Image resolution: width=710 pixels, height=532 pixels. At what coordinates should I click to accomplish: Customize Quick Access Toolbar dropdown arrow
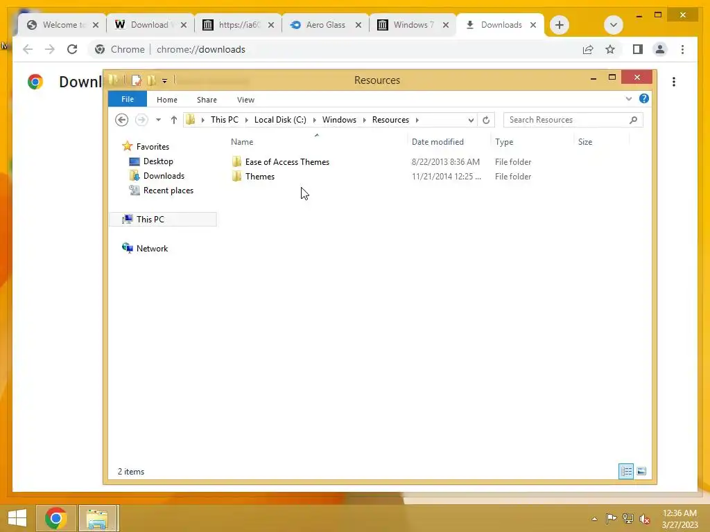click(164, 81)
